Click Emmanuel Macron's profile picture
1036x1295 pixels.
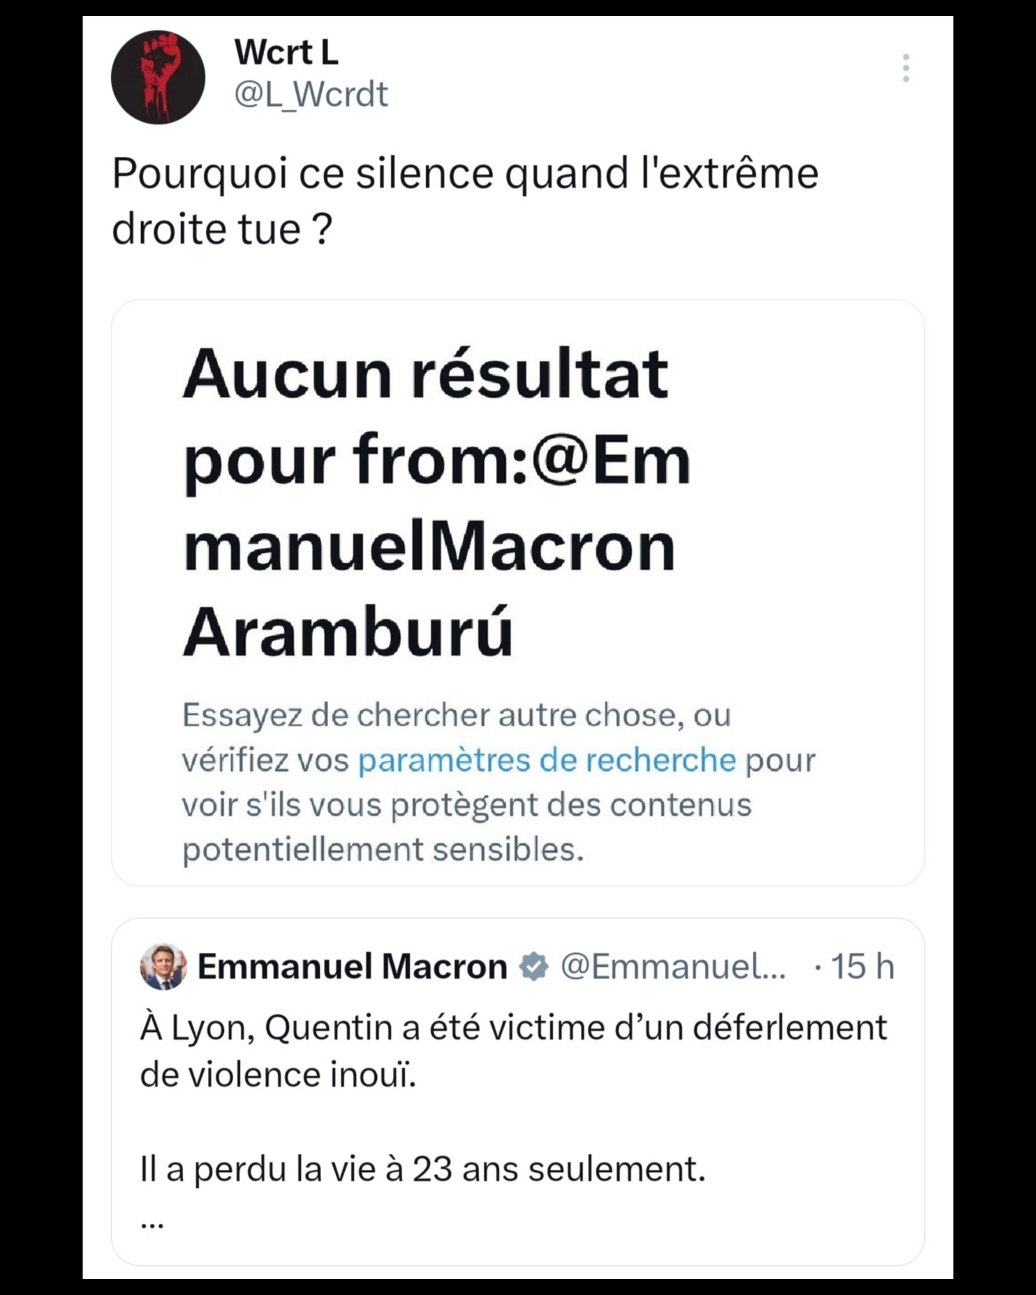pos(163,967)
